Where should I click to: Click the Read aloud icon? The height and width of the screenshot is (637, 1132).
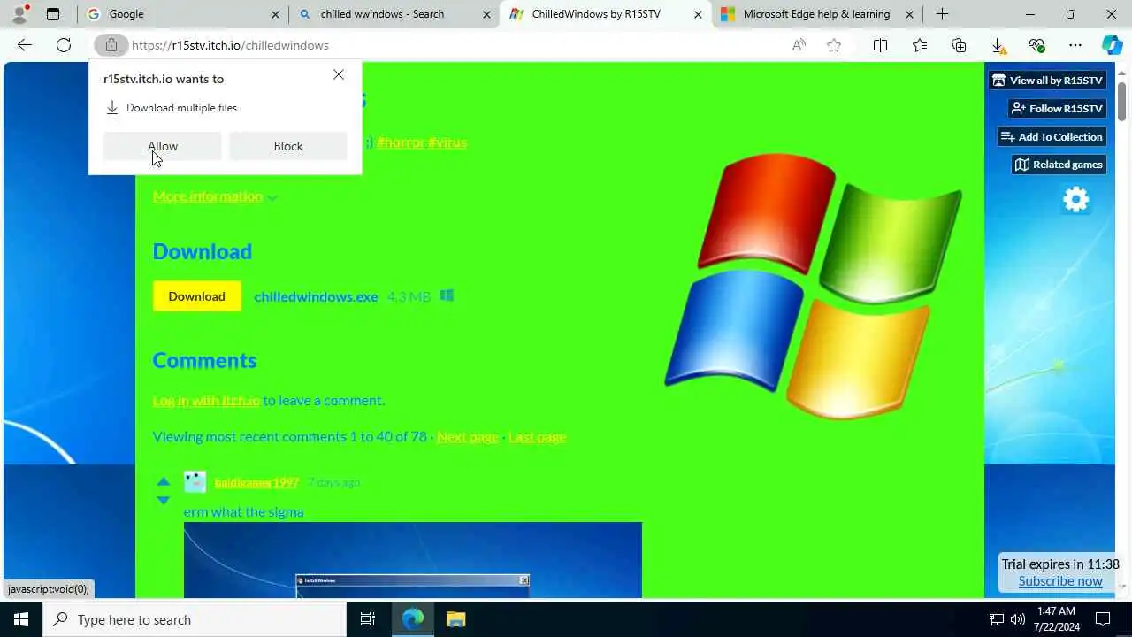(799, 45)
